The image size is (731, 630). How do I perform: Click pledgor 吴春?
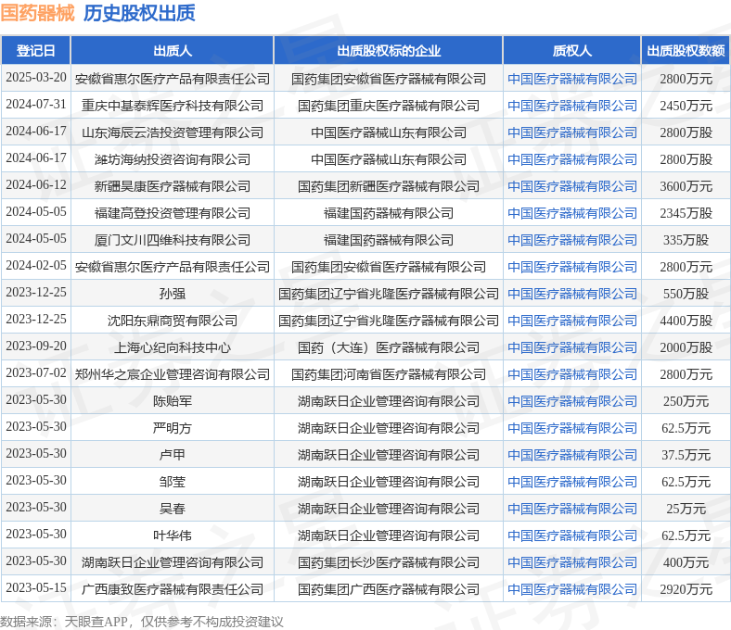(173, 509)
